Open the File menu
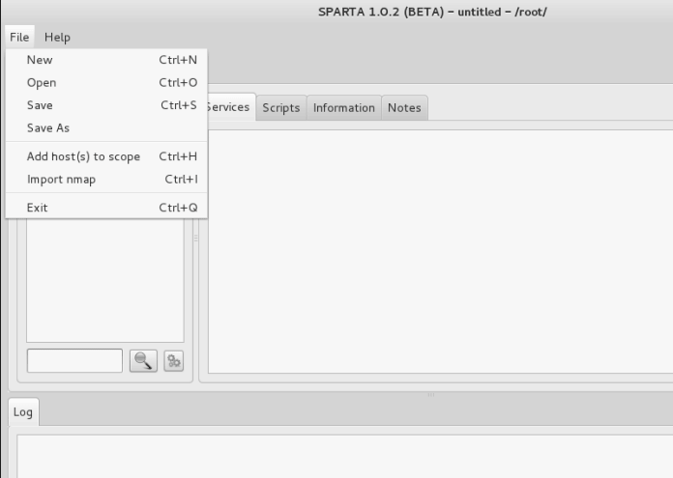 coord(19,37)
